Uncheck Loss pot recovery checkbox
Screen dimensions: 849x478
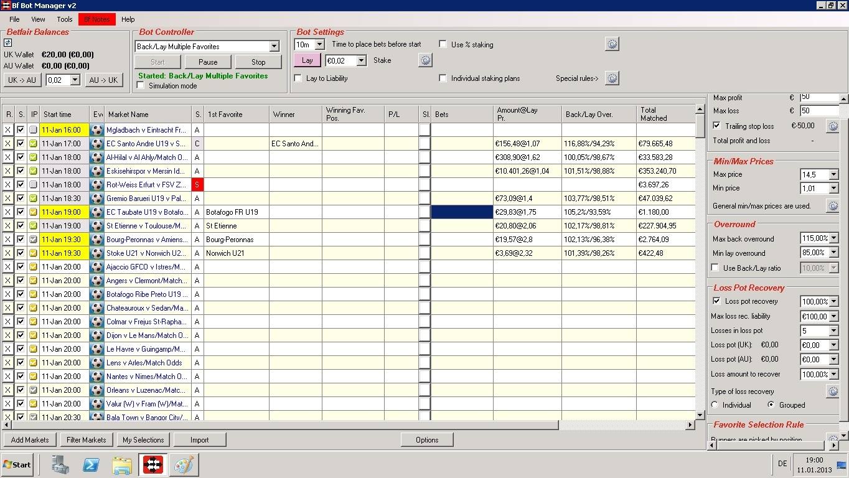(716, 301)
